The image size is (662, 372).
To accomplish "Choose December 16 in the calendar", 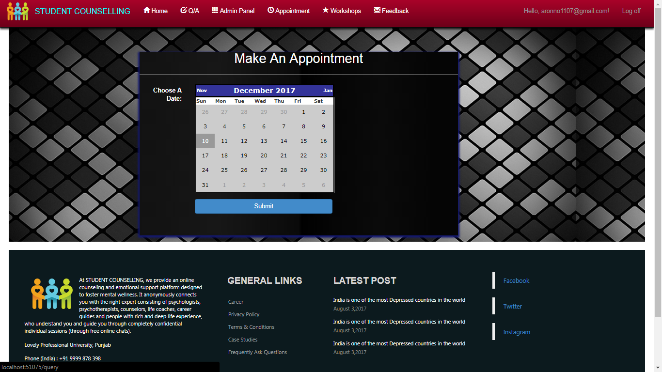I will coord(323,141).
